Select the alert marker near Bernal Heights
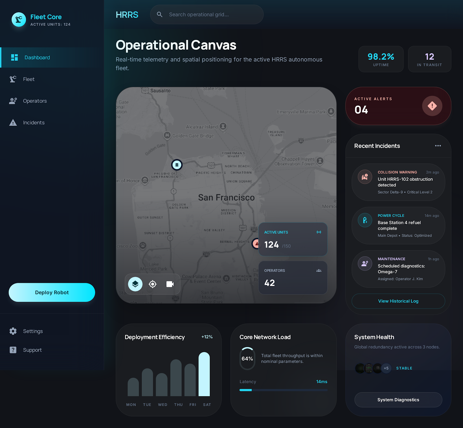 tap(256, 243)
